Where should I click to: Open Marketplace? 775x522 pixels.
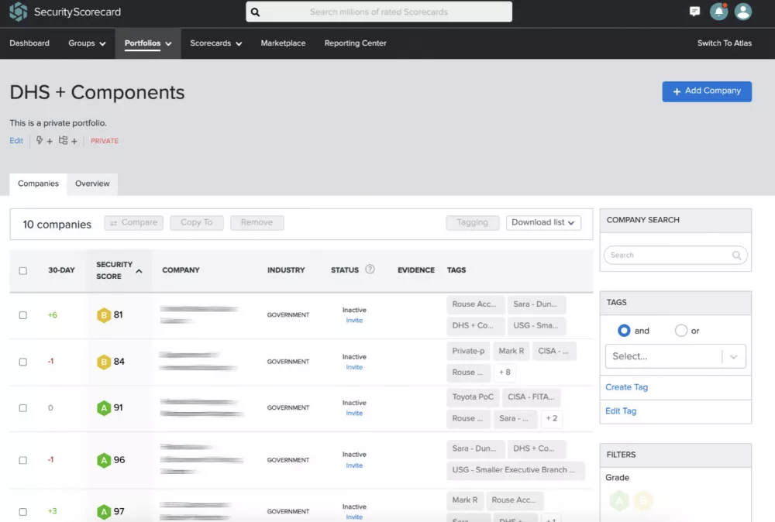click(283, 43)
